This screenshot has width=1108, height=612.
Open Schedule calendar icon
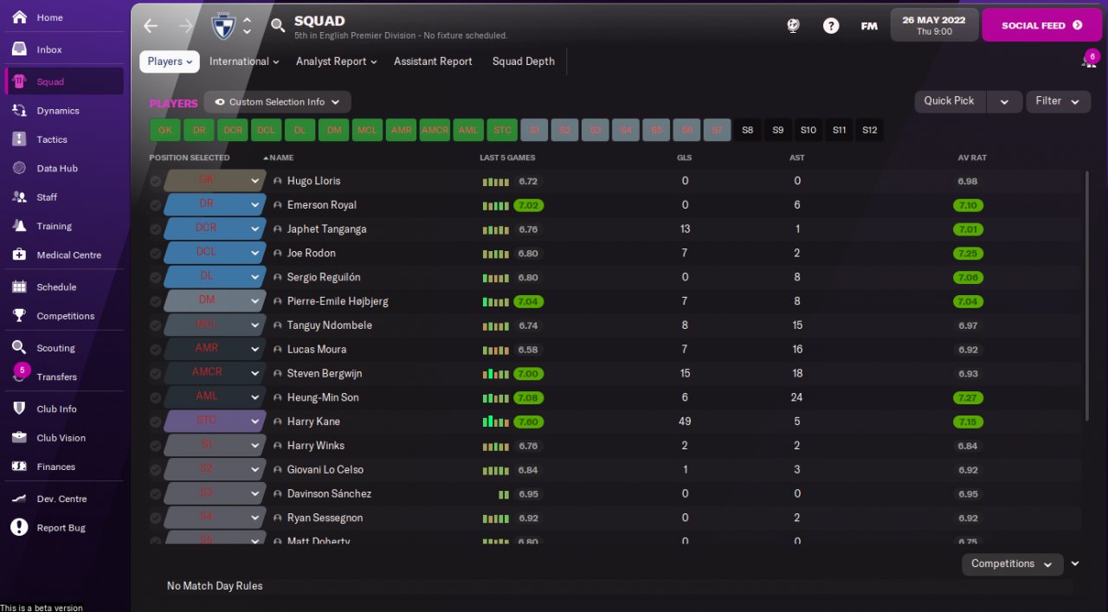19,287
